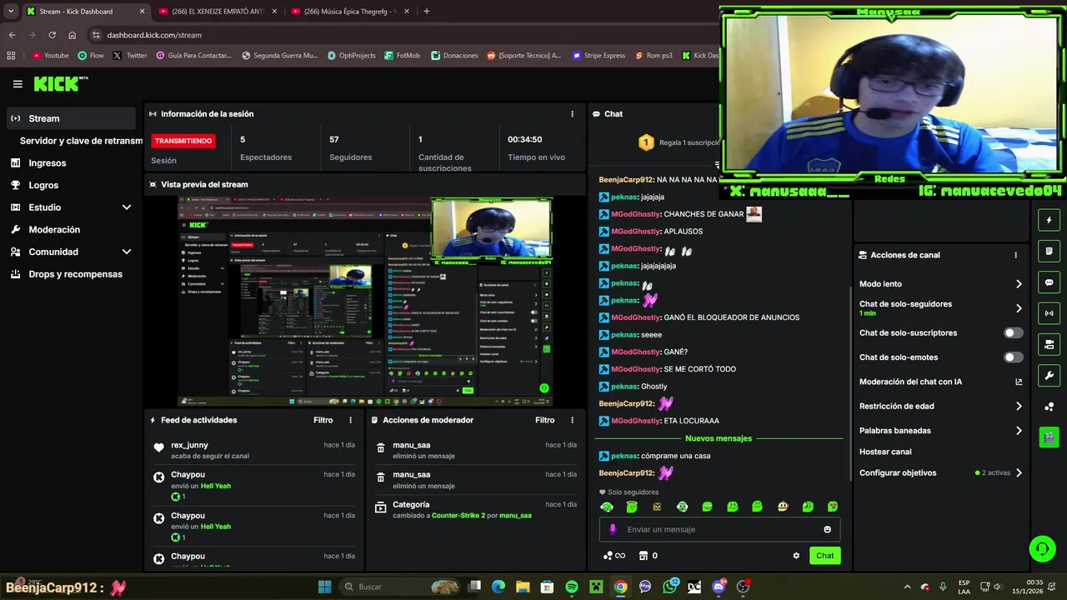
Task: Open options menu for Información de la sesión
Action: click(572, 114)
